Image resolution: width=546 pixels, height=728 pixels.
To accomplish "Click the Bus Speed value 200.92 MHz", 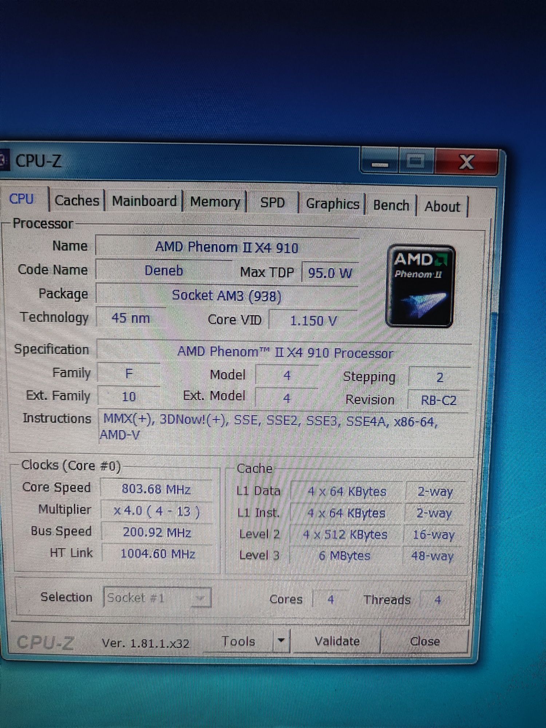I will point(157,533).
